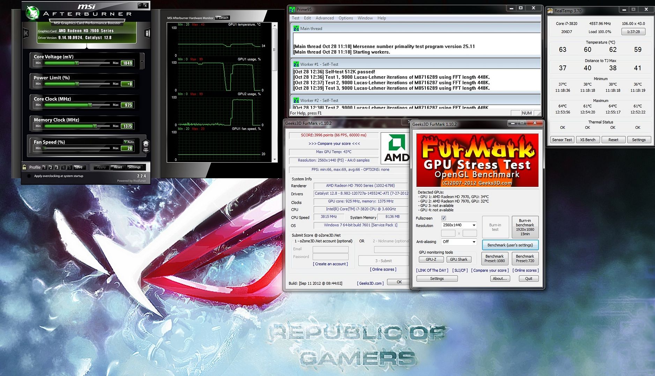The height and width of the screenshot is (376, 655).
Task: Run Benchmark Preset:720
Action: [x=525, y=258]
